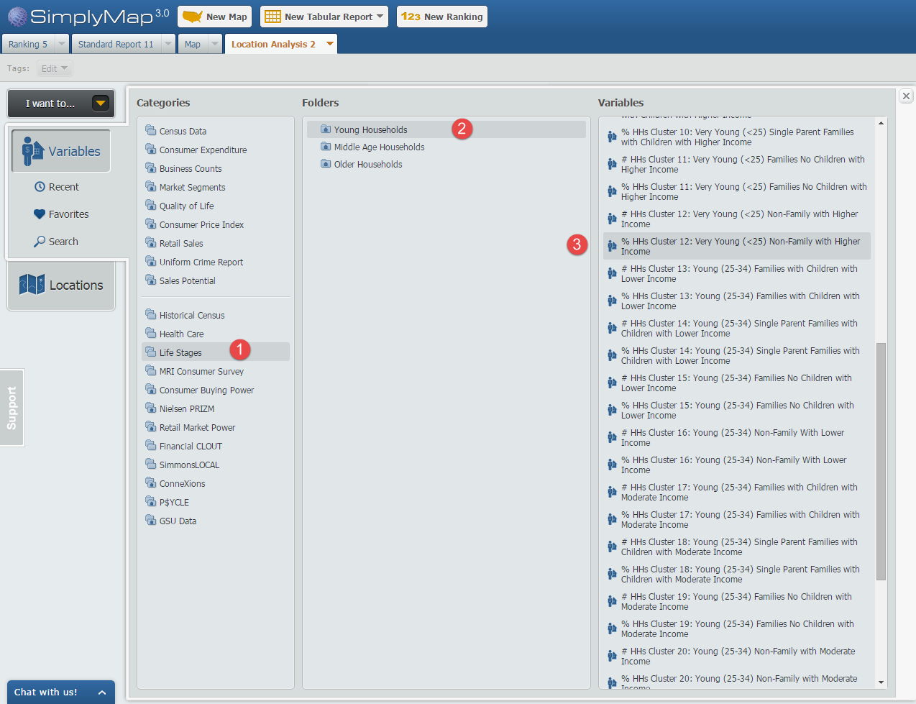Click the icon beside # HHs Cluster 13
This screenshot has width=916, height=704.
[x=612, y=273]
